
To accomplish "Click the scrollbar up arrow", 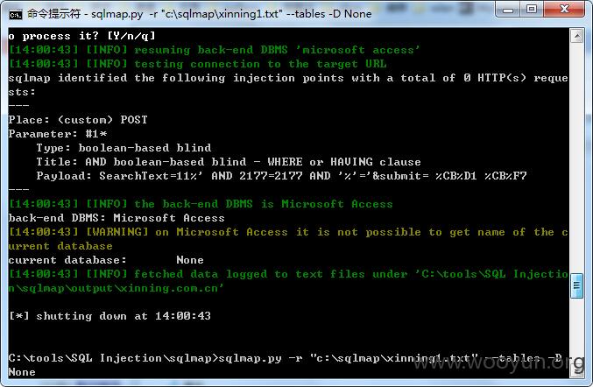I will click(576, 37).
